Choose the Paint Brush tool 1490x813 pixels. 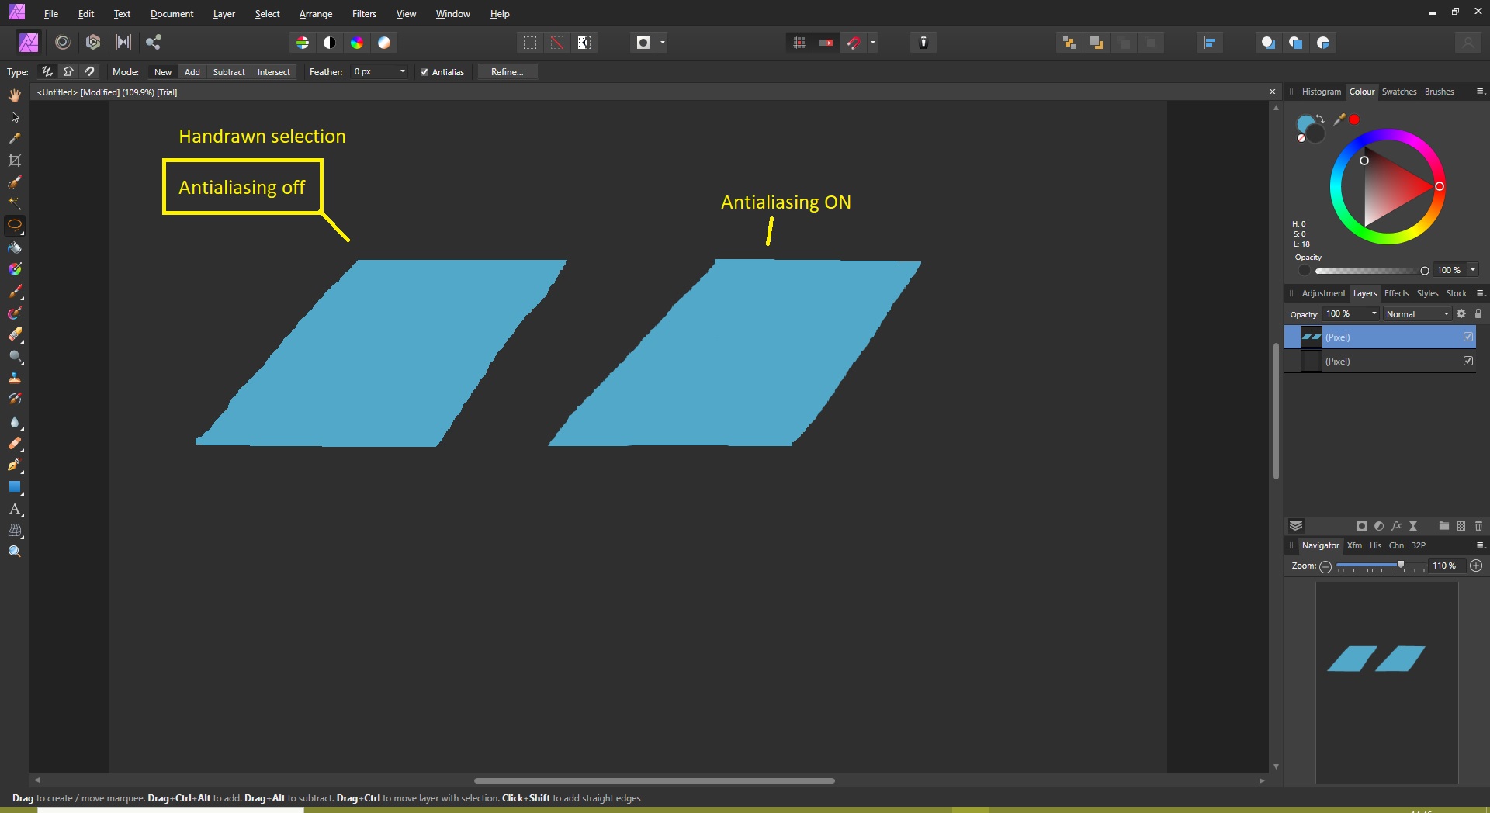pos(15,292)
